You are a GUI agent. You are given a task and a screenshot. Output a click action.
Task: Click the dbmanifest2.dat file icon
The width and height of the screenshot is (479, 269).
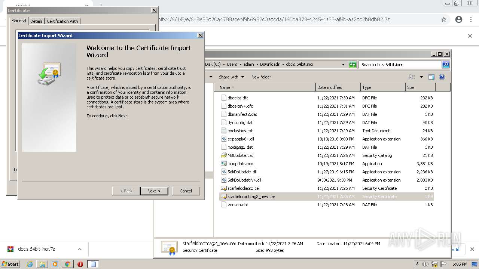[224, 114]
